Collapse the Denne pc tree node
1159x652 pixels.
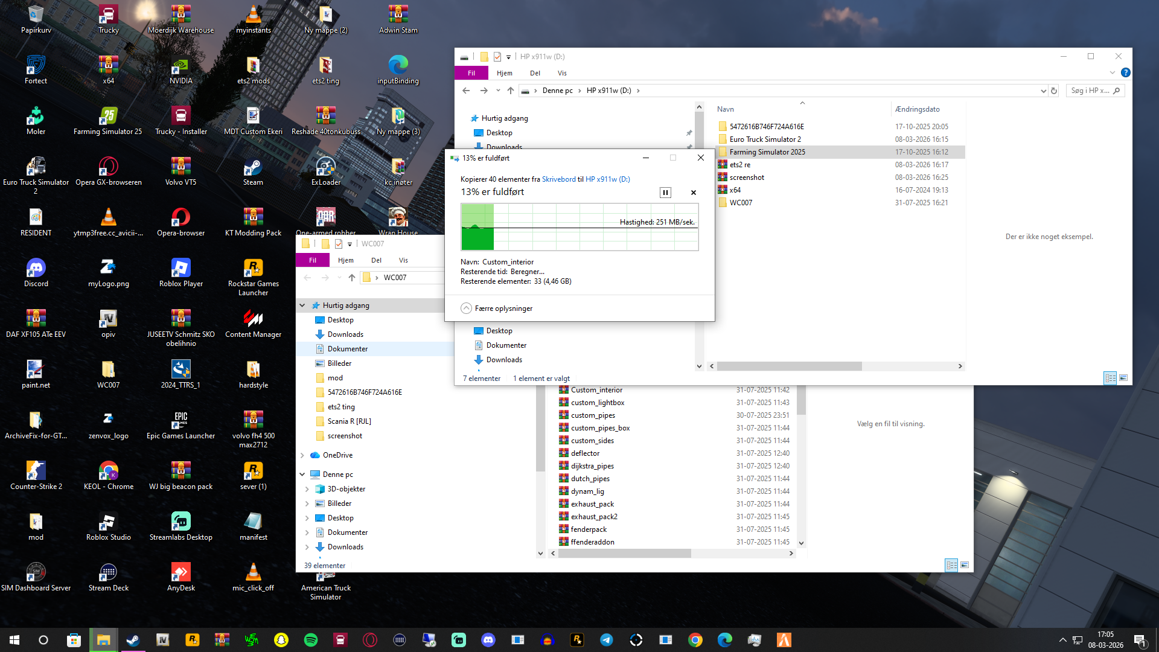click(x=302, y=475)
